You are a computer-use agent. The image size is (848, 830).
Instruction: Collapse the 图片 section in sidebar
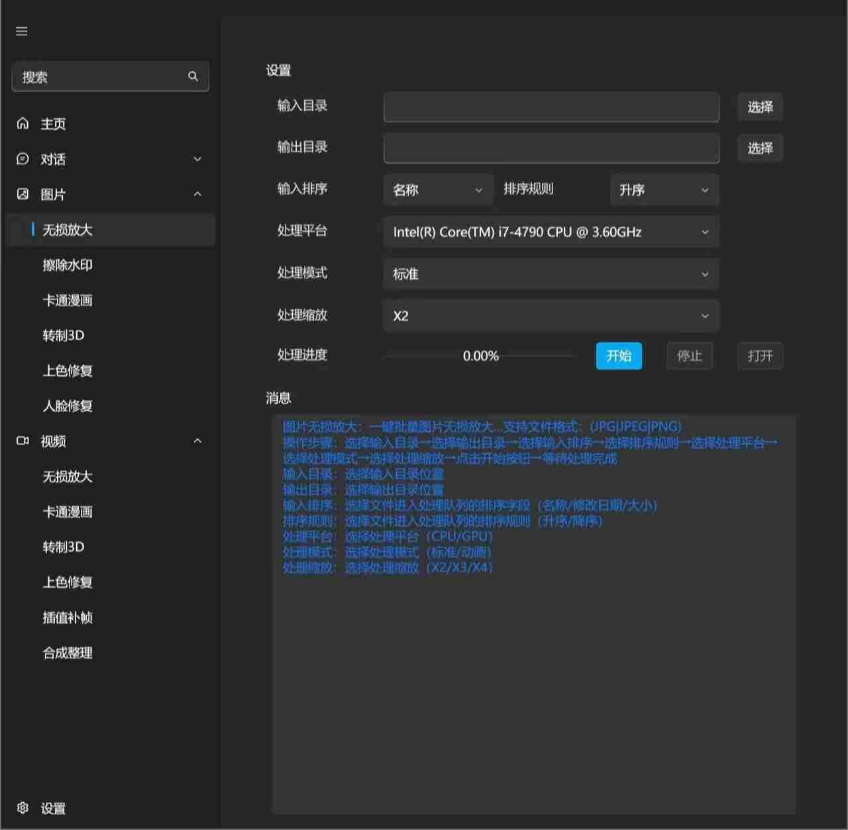197,193
